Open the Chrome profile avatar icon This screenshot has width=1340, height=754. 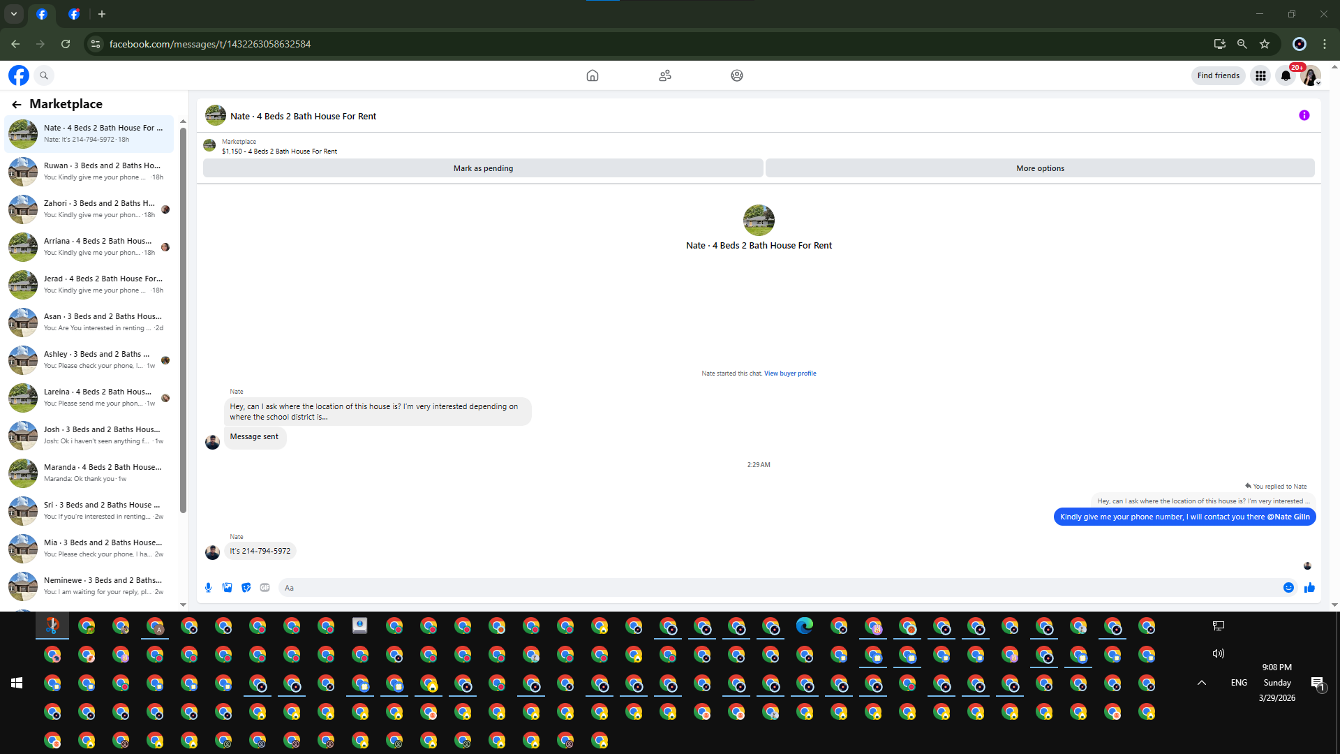point(1300,44)
